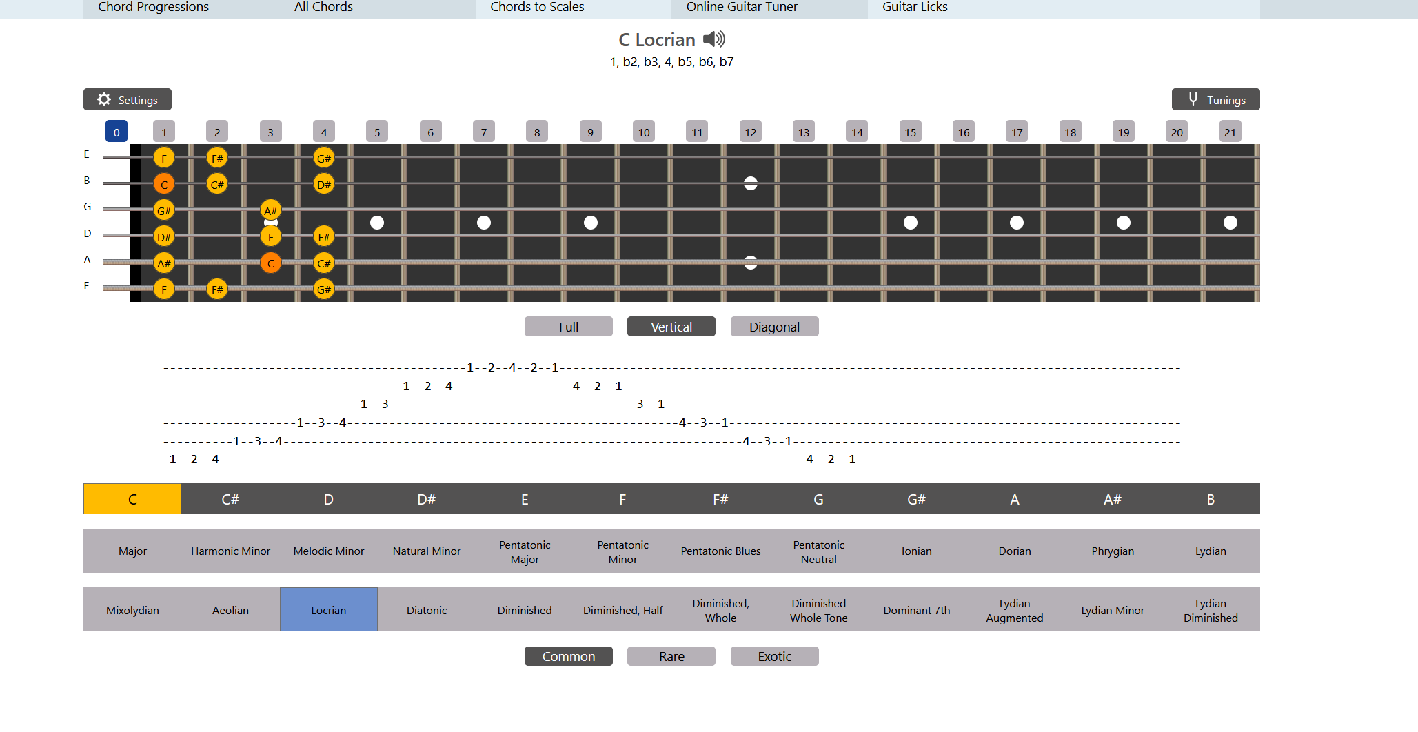Select fret position 9 marker
This screenshot has height=732, width=1418.
click(x=591, y=132)
